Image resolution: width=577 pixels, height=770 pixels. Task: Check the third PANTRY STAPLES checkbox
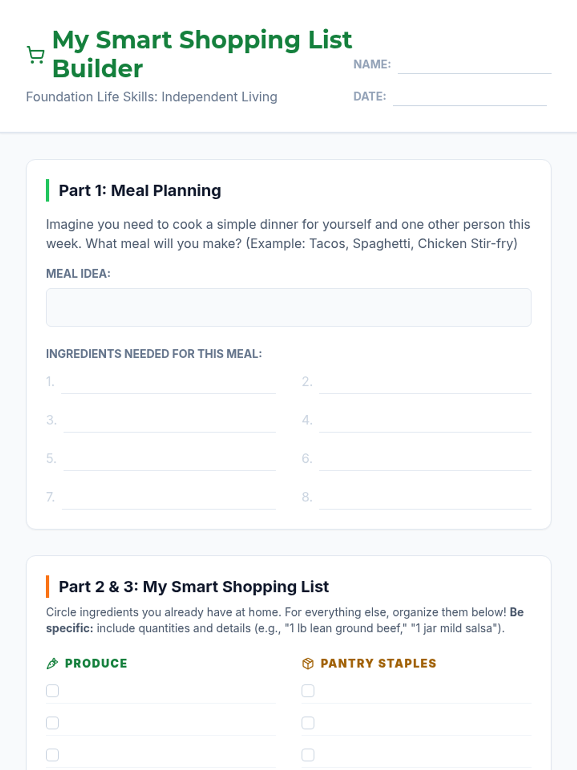pos(308,755)
